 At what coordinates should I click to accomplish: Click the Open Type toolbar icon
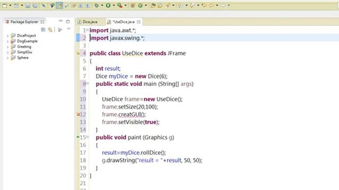coord(153,6)
